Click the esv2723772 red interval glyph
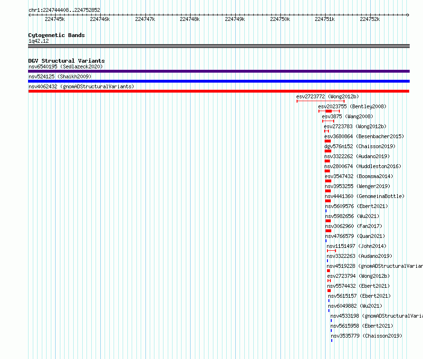 click(x=320, y=101)
